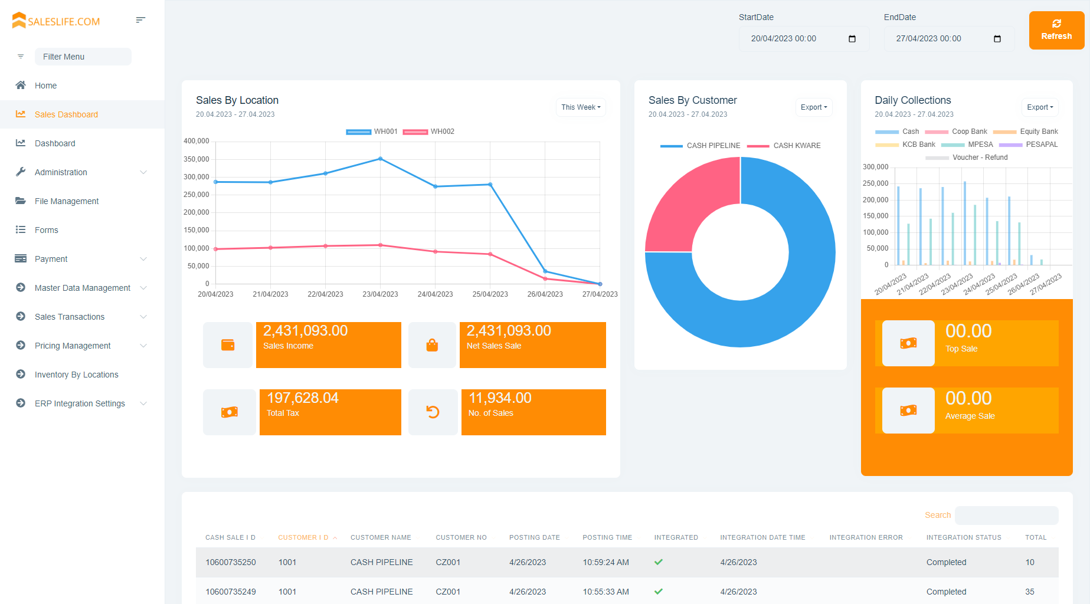Expand the Administration submenu chevron

pos(143,172)
